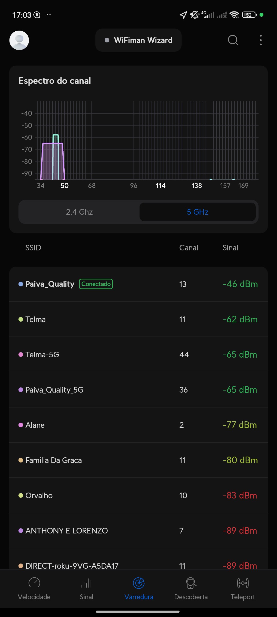Open the Velocidade speed test tab
This screenshot has height=617, width=277.
point(34,588)
